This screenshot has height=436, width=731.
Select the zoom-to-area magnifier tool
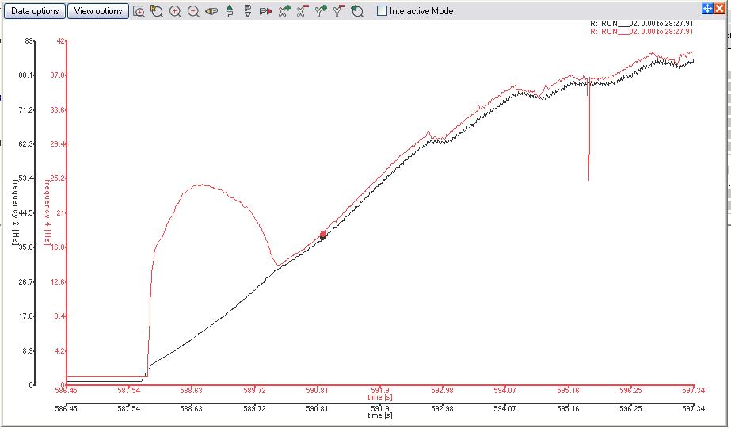click(x=139, y=11)
